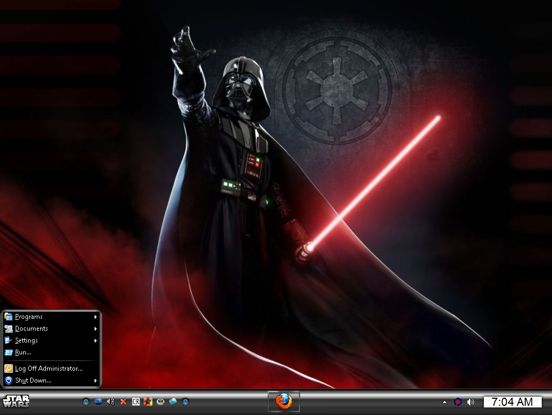Click the Star Wars start button
552x415 pixels.
tap(16, 401)
